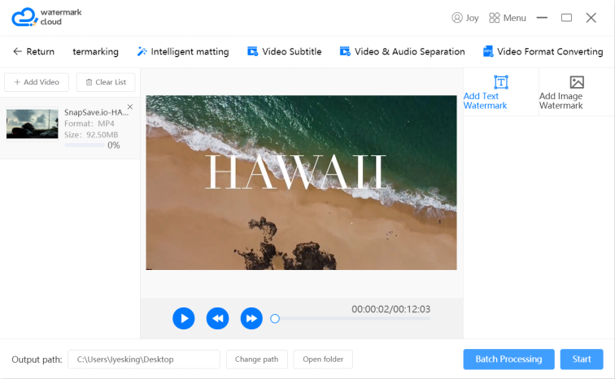Start Batch Processing
The height and width of the screenshot is (379, 615).
(x=508, y=359)
